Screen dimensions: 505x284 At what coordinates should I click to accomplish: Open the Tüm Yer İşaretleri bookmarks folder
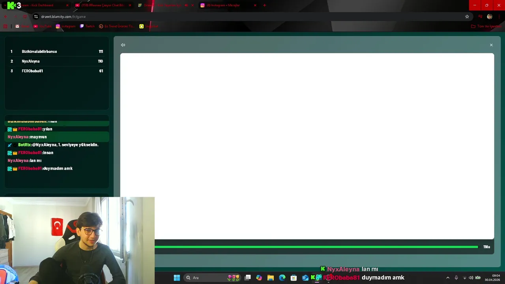click(486, 26)
